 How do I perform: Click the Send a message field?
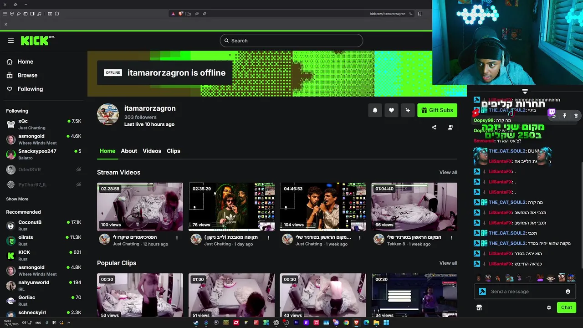click(525, 292)
